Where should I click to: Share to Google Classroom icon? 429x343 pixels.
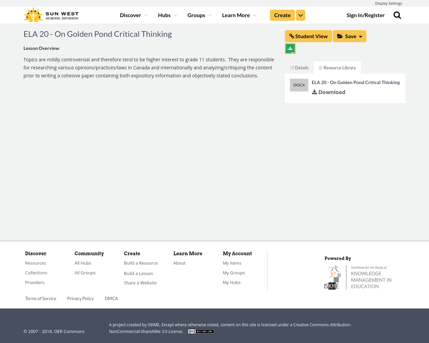tap(290, 49)
